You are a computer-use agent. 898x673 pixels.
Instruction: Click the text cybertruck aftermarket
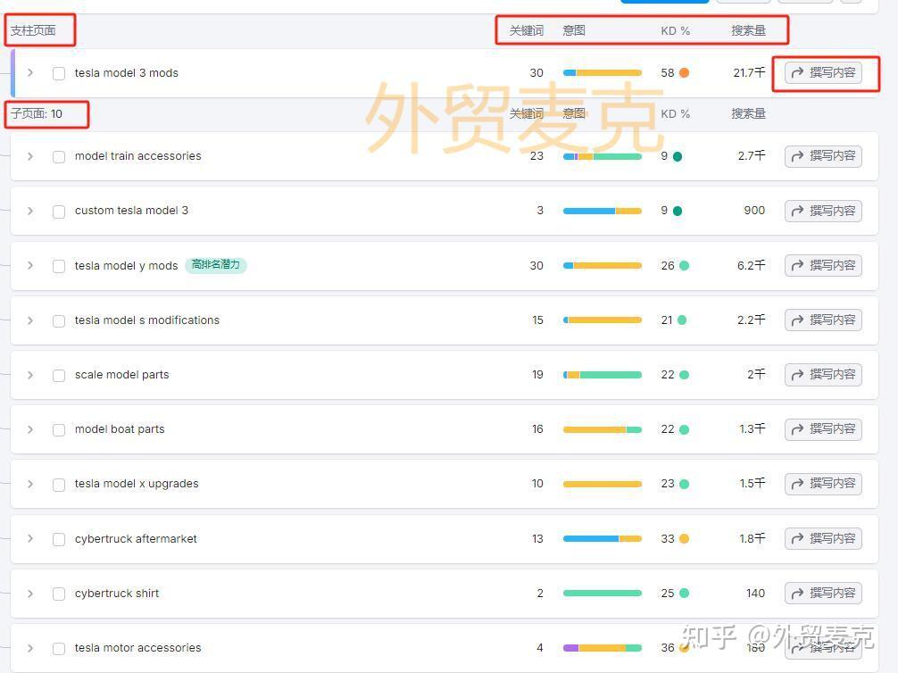[x=136, y=538]
